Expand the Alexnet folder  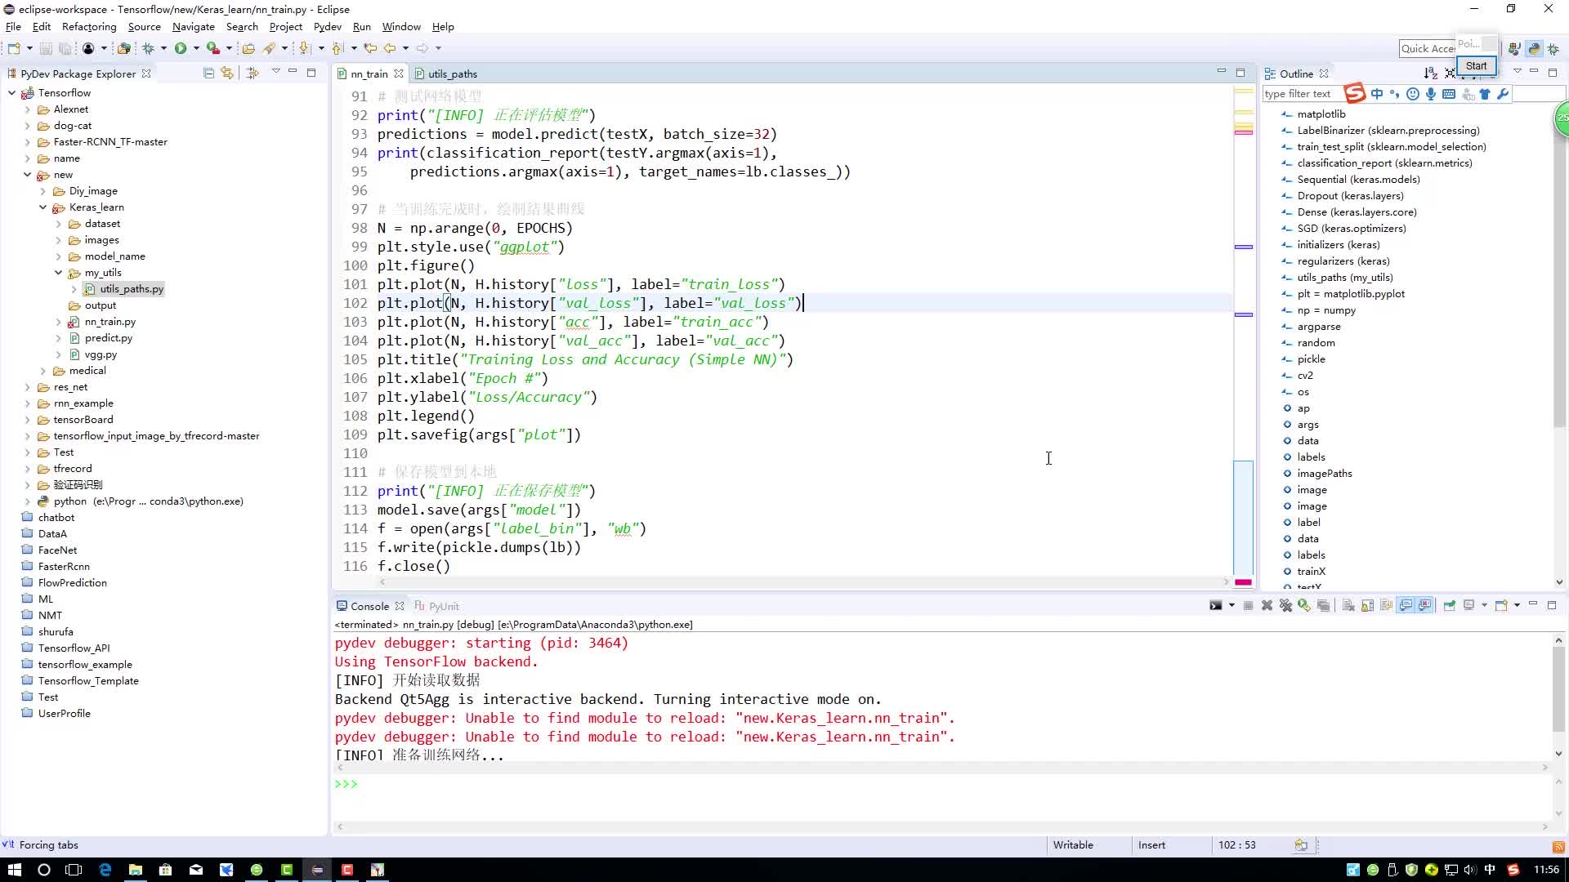click(27, 109)
